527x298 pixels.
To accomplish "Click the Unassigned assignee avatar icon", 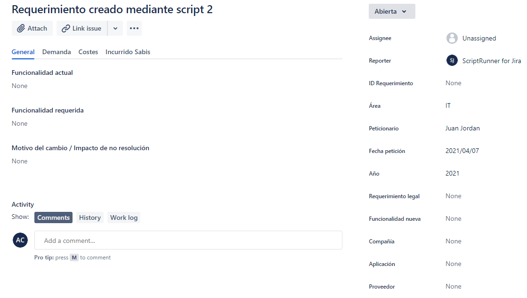I will click(452, 38).
